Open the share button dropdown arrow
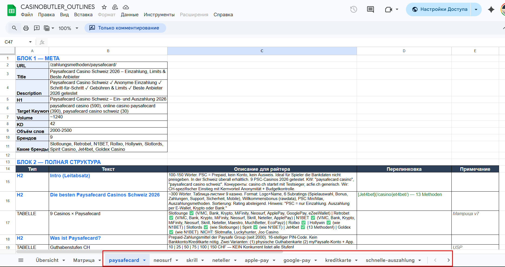 pos(476,9)
